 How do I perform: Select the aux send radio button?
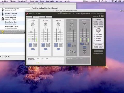95,41
